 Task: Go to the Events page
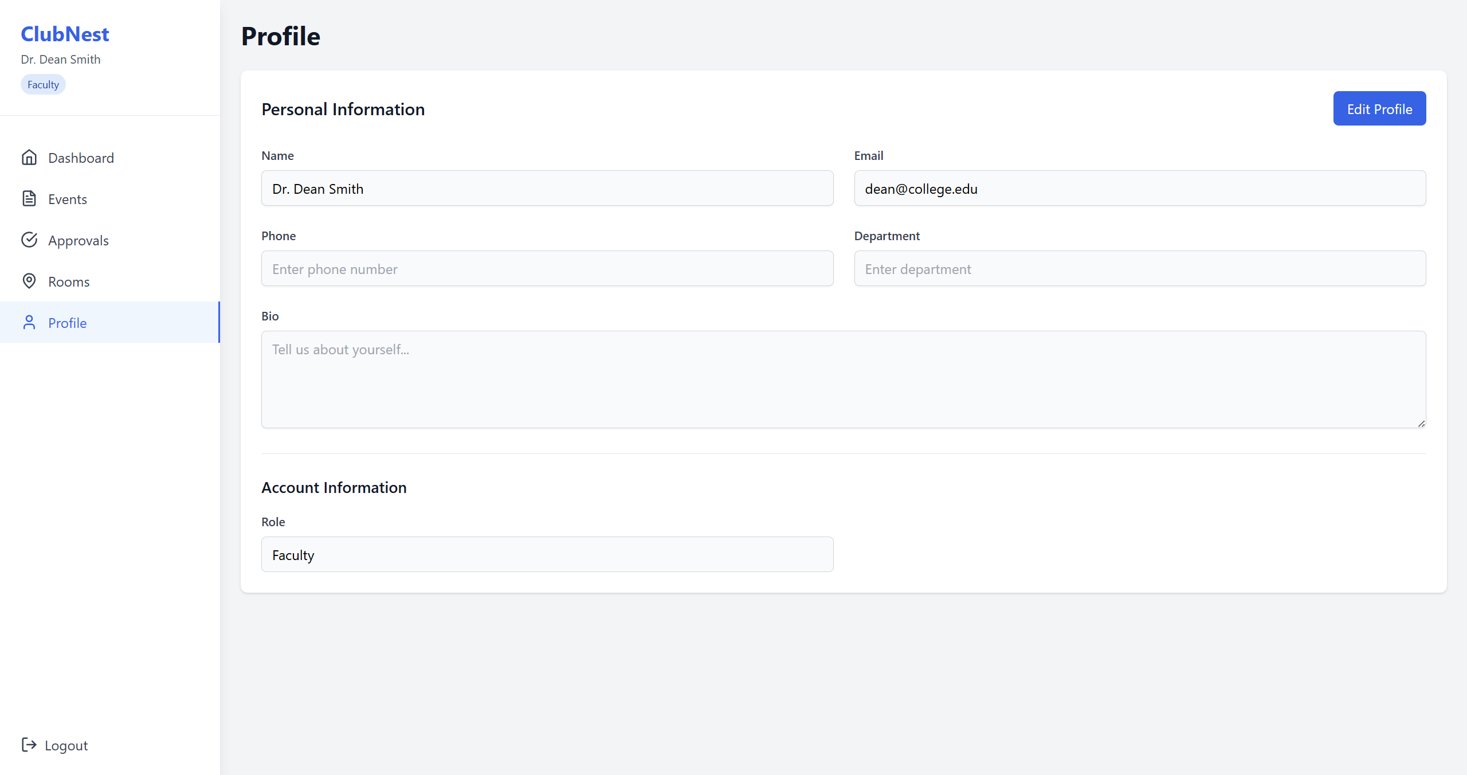click(x=68, y=199)
